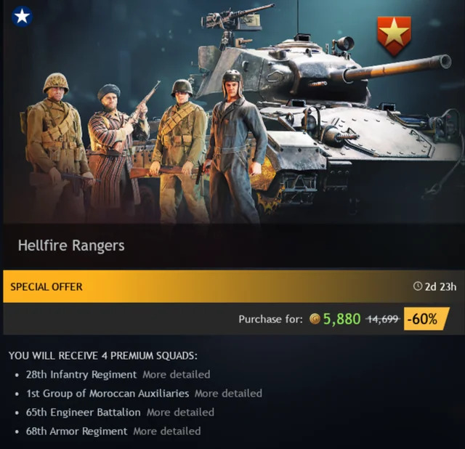Open More detailed for 65th Engineer Battalion
The width and height of the screenshot is (465, 449).
(180, 412)
